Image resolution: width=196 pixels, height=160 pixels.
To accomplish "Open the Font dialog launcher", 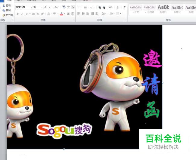I will (x=74, y=20).
